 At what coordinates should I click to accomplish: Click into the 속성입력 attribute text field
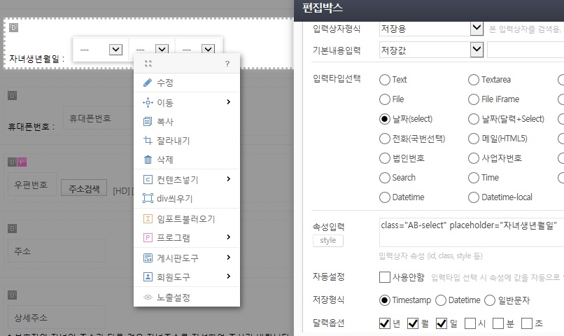(470, 234)
